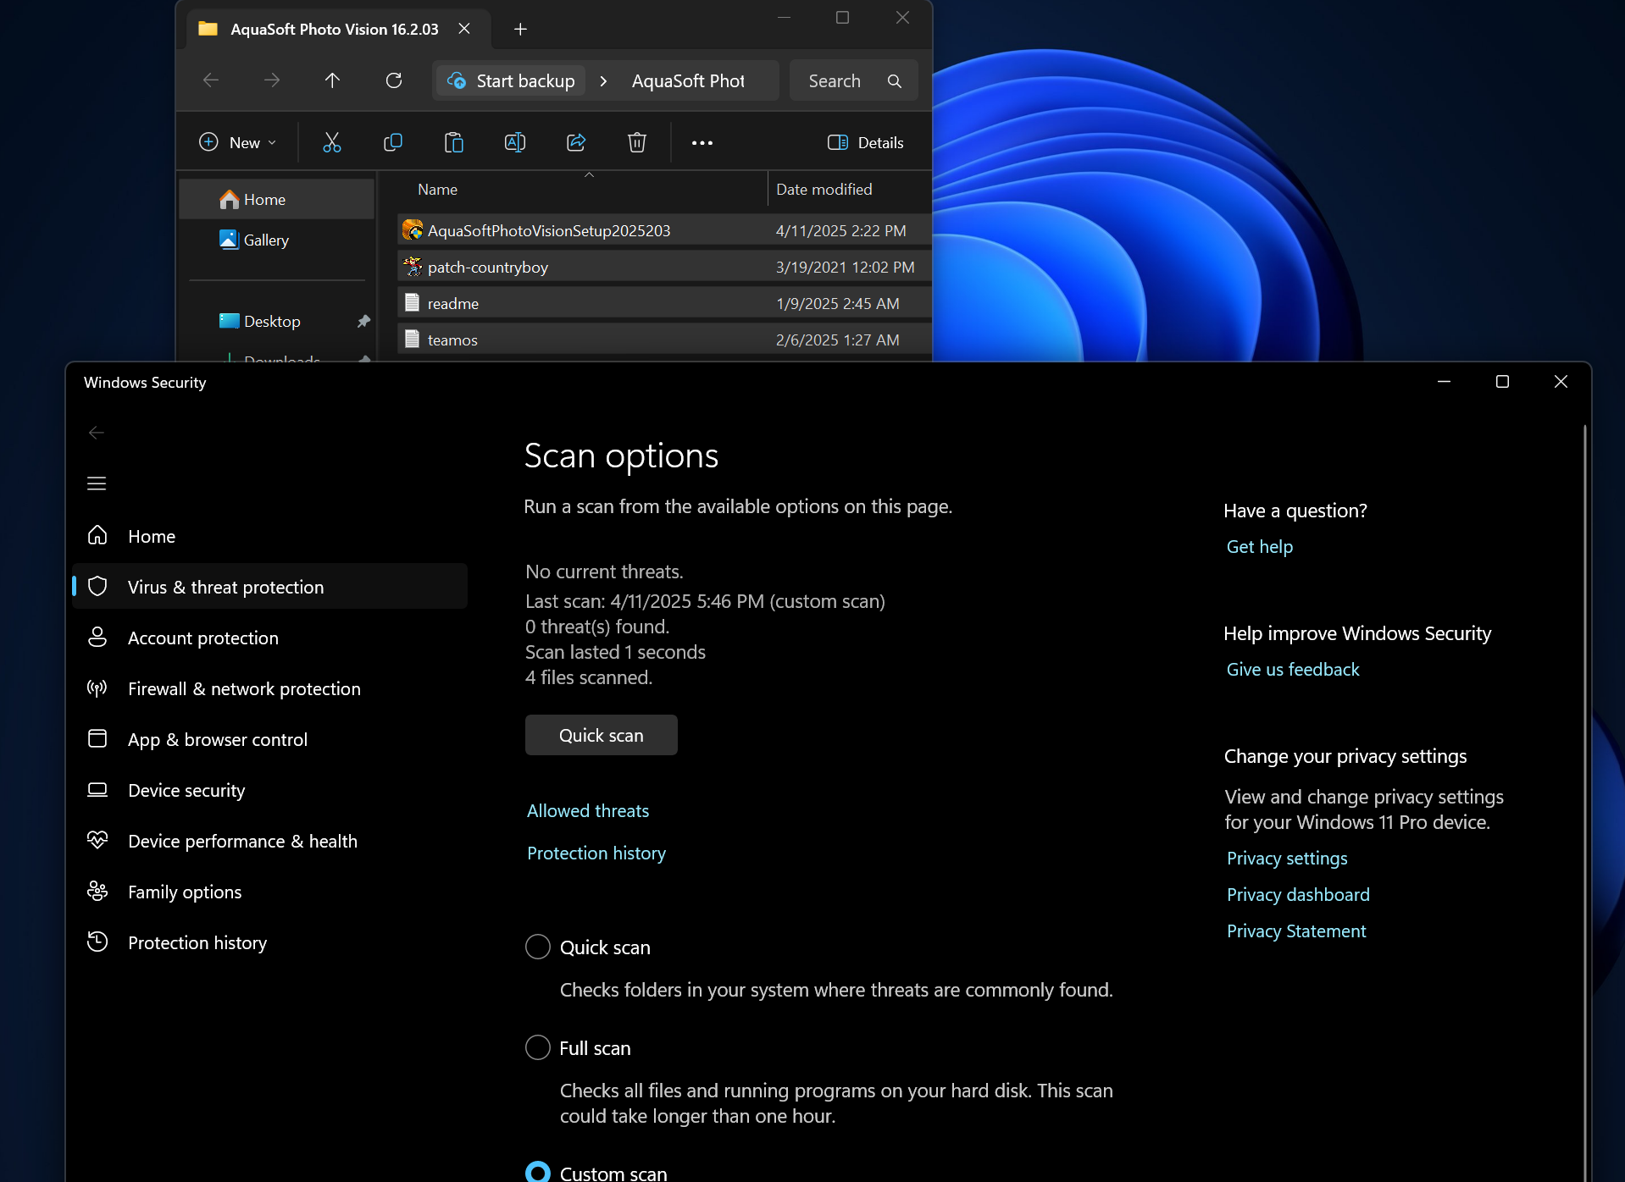Click the Copy icon in File Explorer toolbar
The image size is (1625, 1182).
[x=393, y=142]
